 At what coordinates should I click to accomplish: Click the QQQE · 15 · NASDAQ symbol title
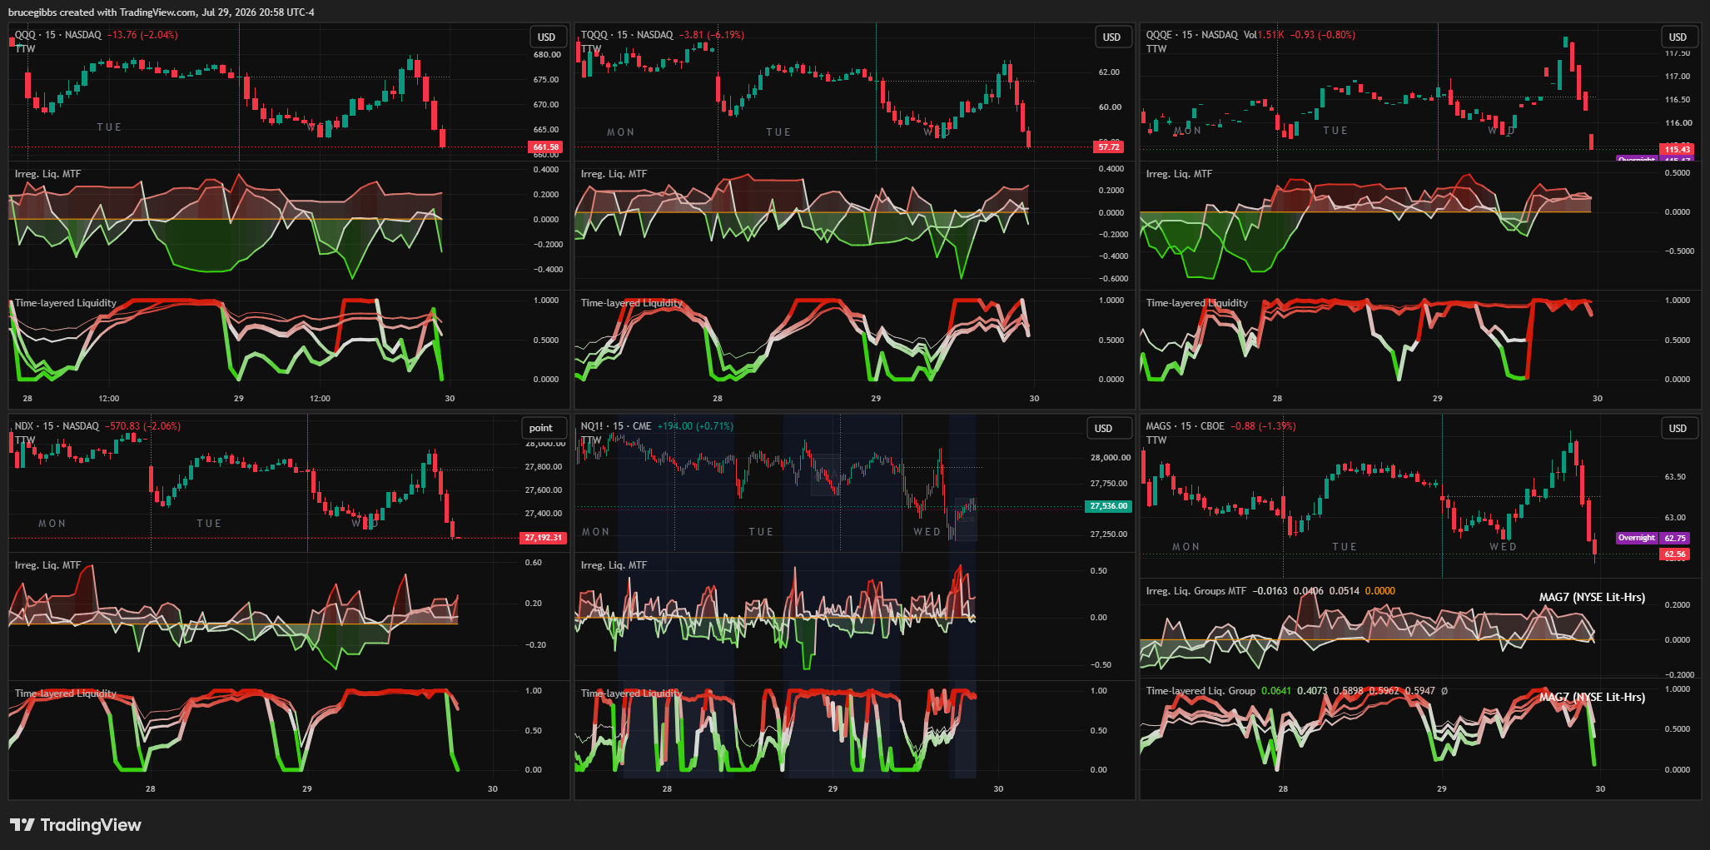(x=1192, y=35)
